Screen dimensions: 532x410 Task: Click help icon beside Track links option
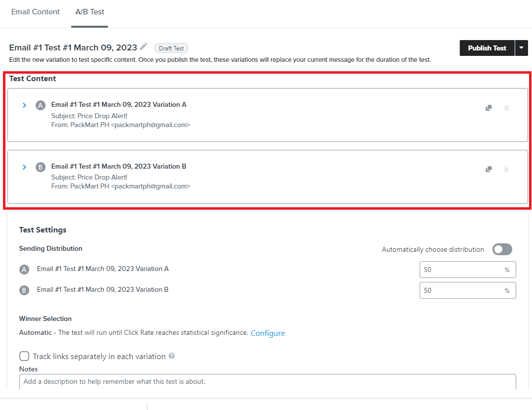point(172,356)
